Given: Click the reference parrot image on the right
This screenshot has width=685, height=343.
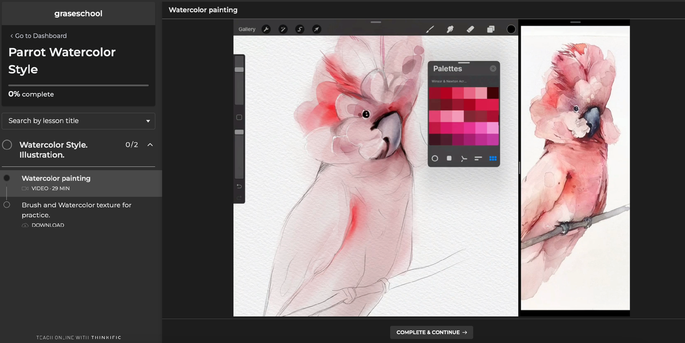Looking at the screenshot, I should [x=575, y=168].
